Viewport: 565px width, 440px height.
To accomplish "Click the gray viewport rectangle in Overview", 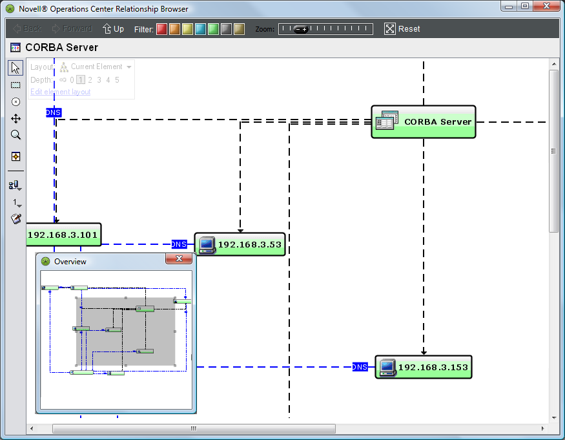I will [125, 331].
